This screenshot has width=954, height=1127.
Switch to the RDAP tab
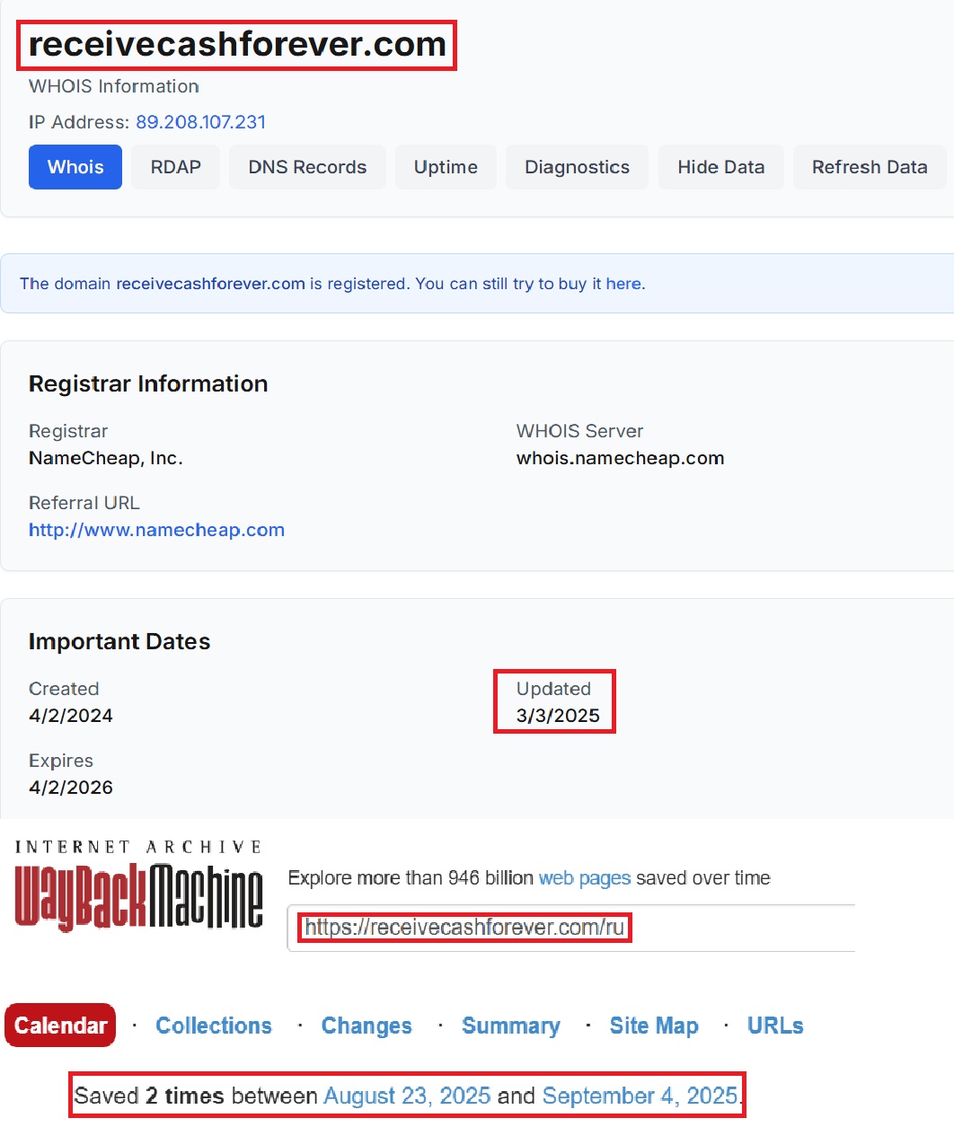(x=175, y=167)
